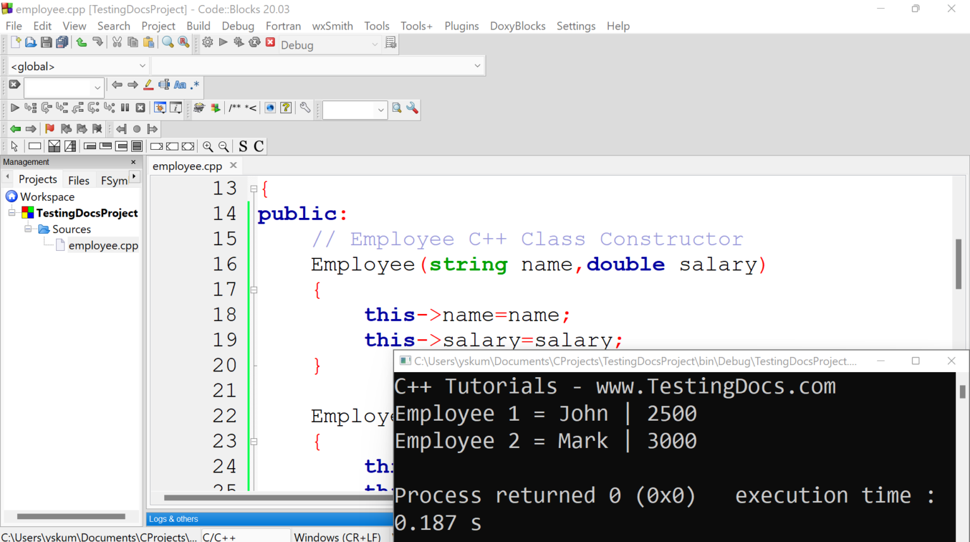Clear the incremental search field
Image resolution: width=970 pixels, height=542 pixels.
[13, 84]
